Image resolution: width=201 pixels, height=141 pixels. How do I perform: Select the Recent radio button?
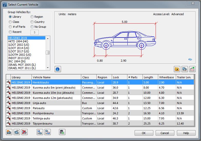(10, 32)
